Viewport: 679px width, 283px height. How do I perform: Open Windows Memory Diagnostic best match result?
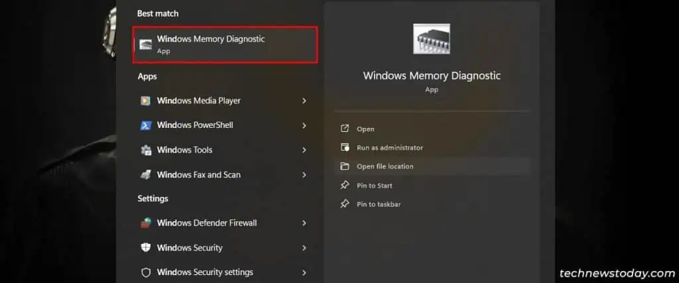pos(225,44)
